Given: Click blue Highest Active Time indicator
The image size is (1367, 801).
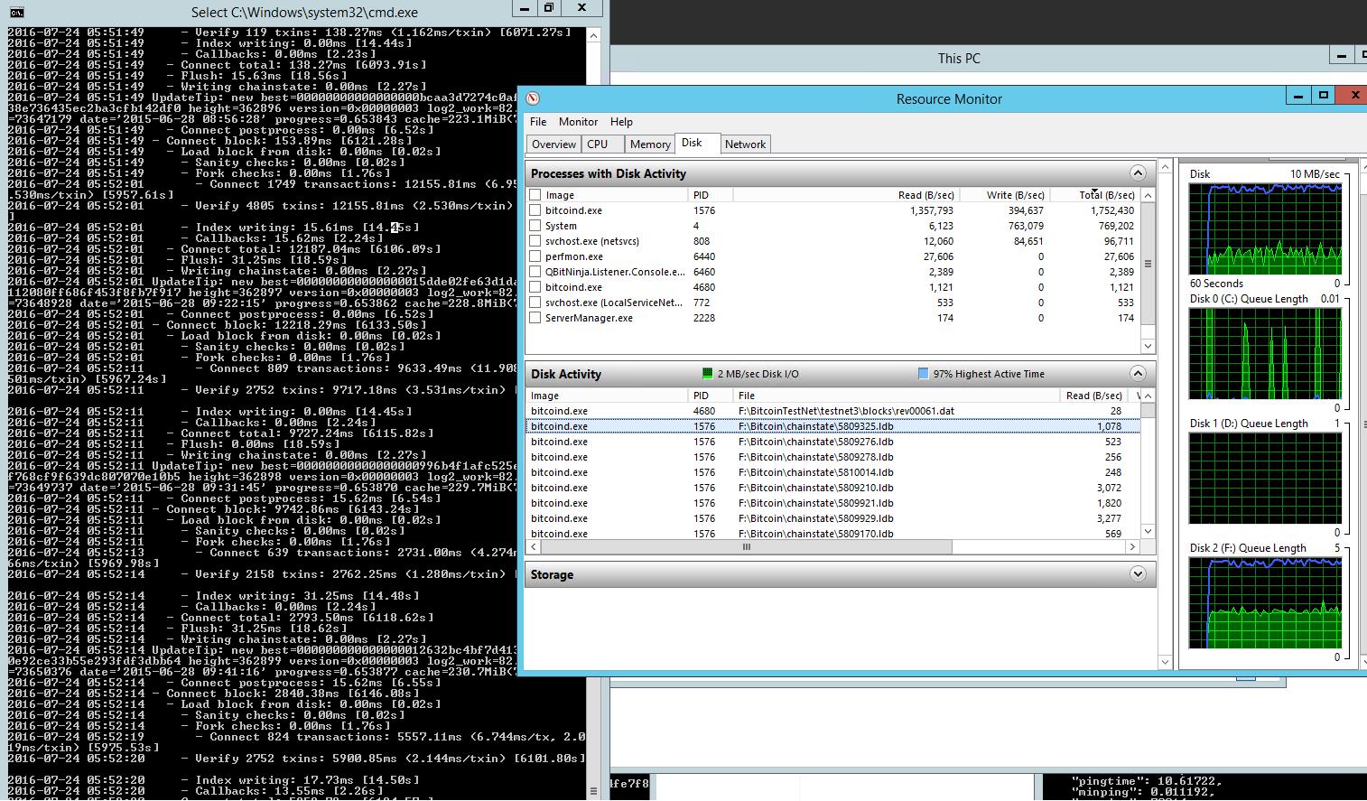Looking at the screenshot, I should tap(923, 374).
